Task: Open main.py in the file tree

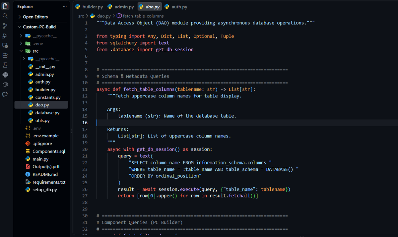Action: point(41,159)
